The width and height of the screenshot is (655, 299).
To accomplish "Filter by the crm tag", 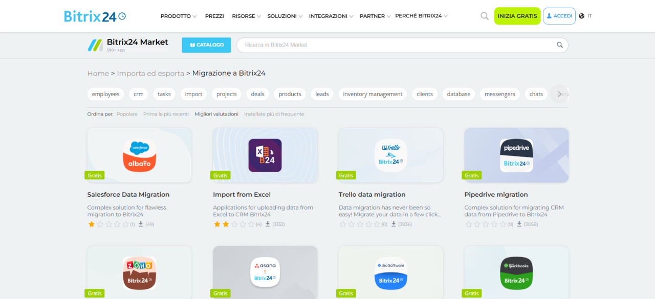I will coord(139,94).
